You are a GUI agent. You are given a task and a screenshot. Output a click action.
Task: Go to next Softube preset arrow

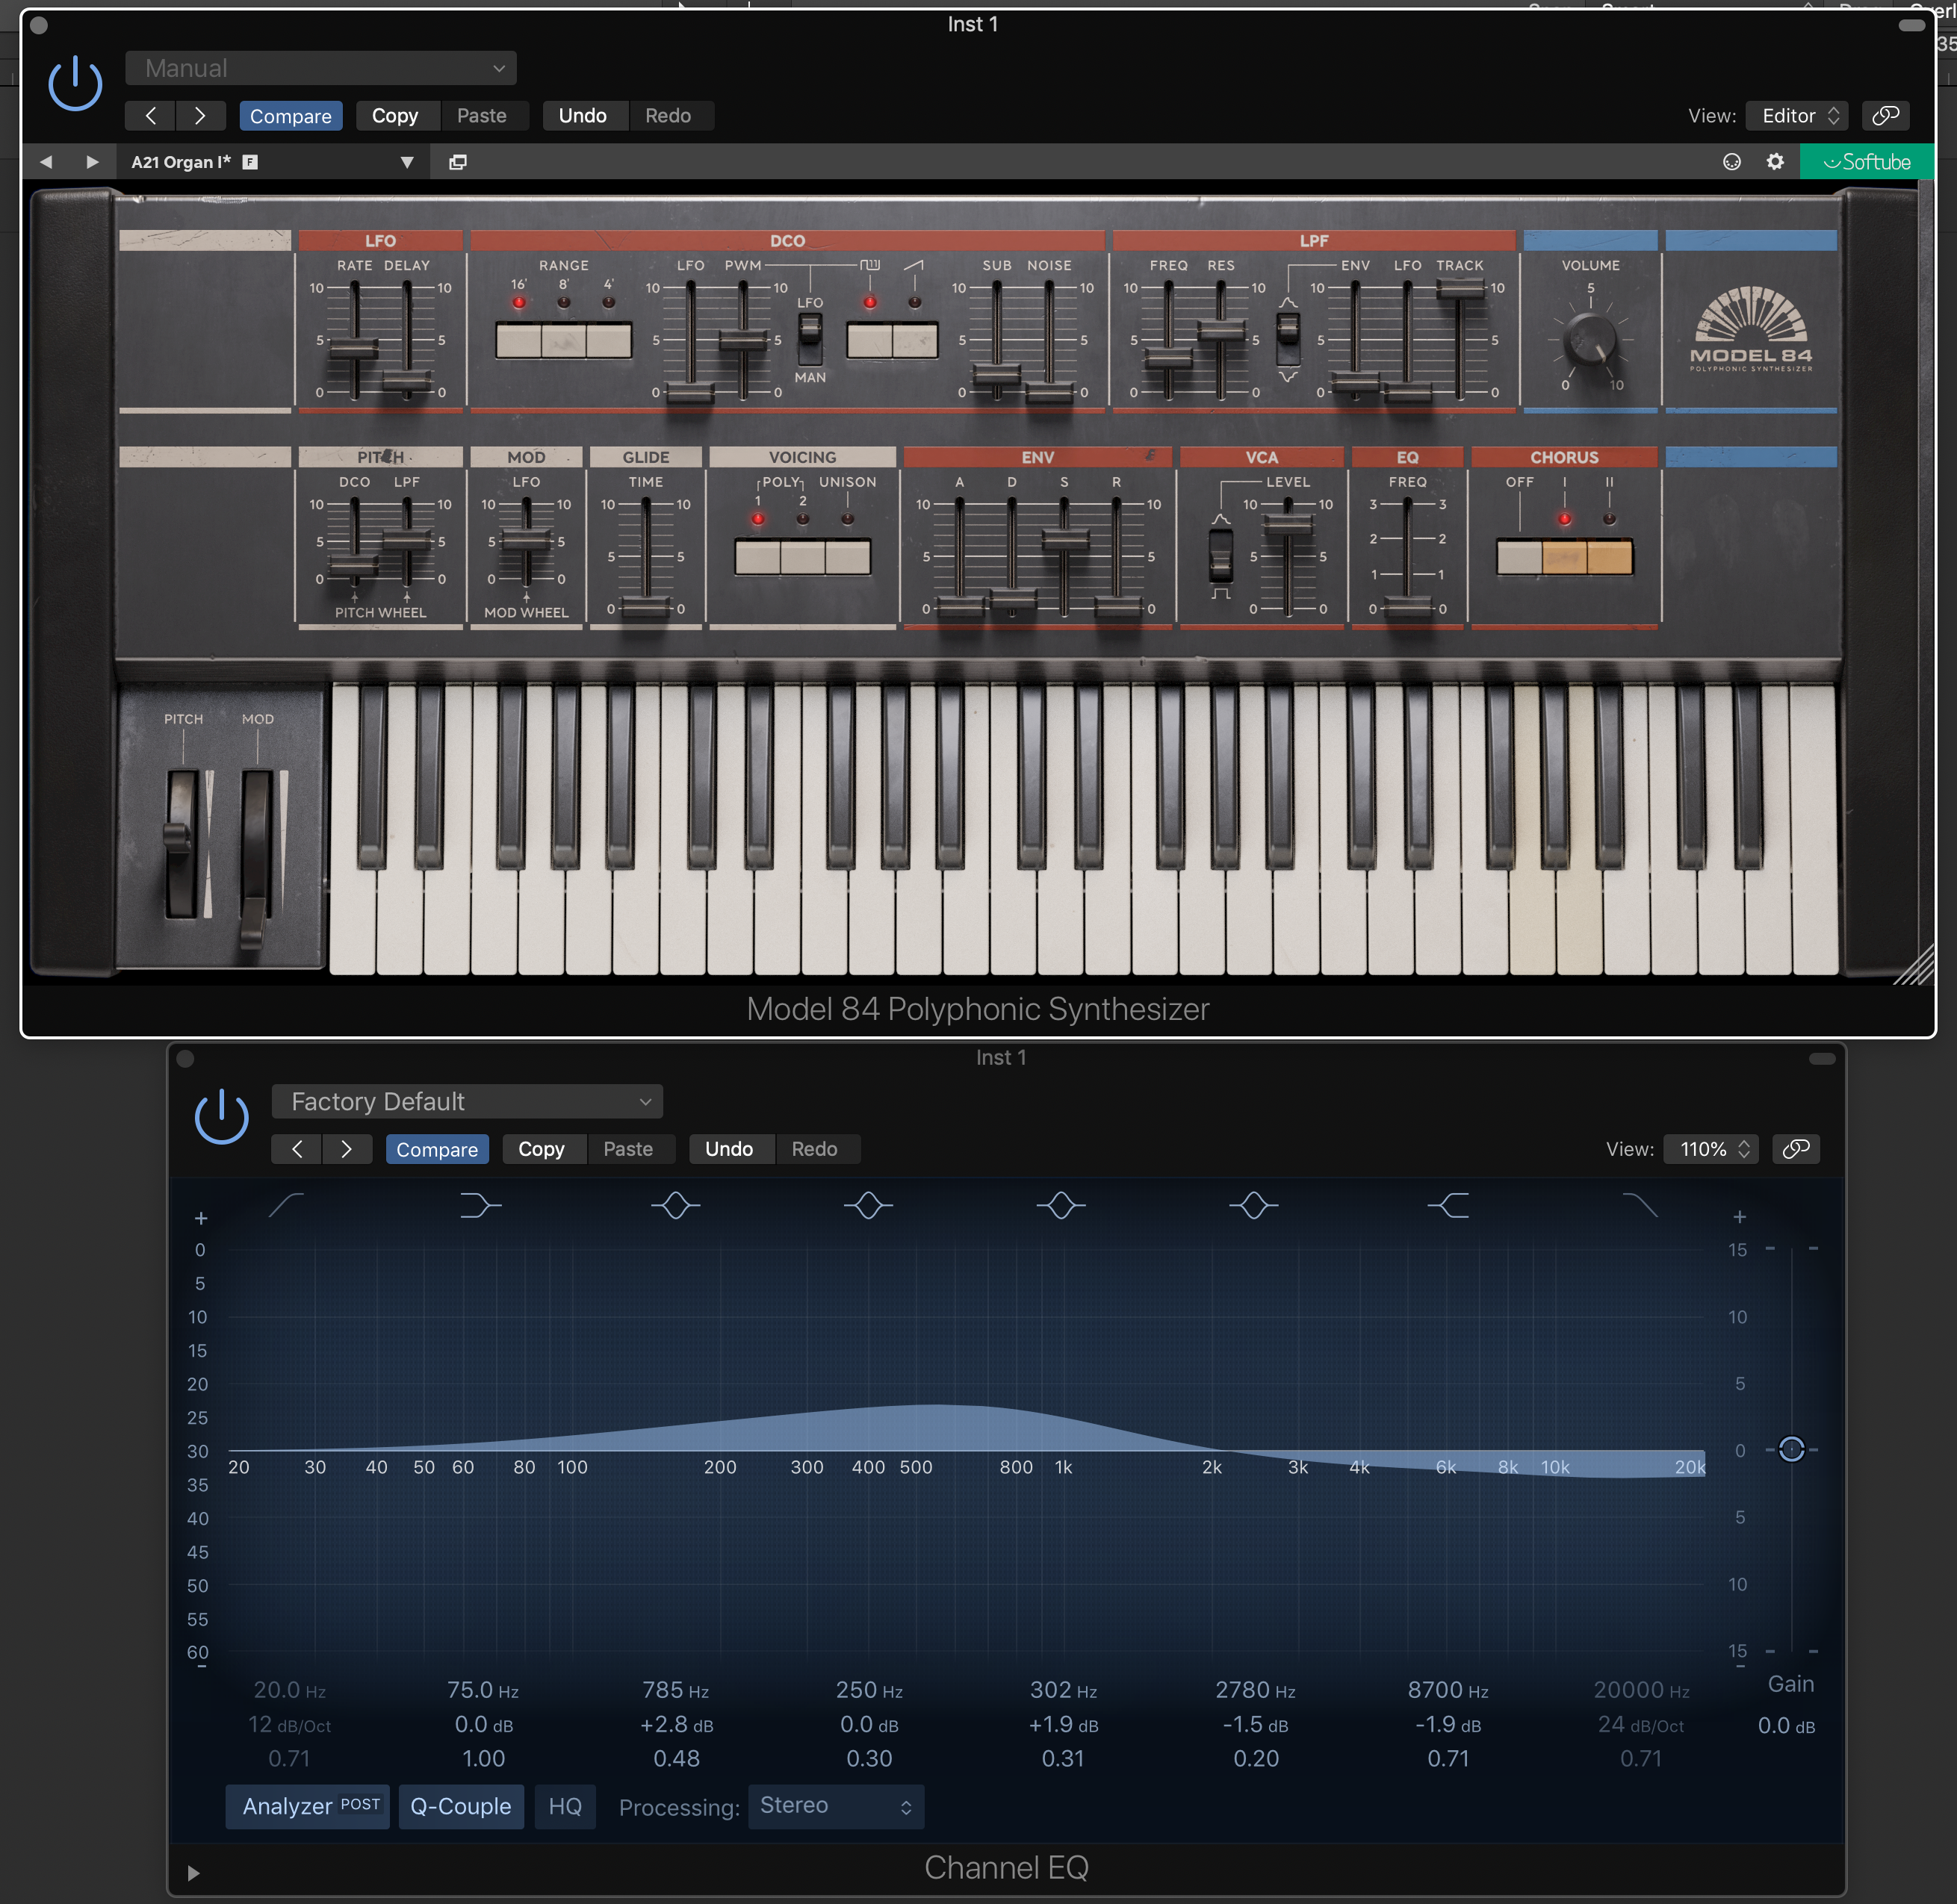(92, 162)
